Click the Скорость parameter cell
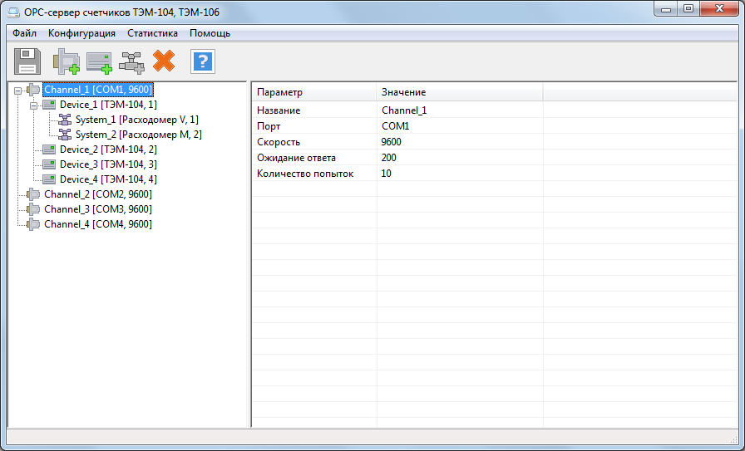The height and width of the screenshot is (451, 745). [x=314, y=142]
